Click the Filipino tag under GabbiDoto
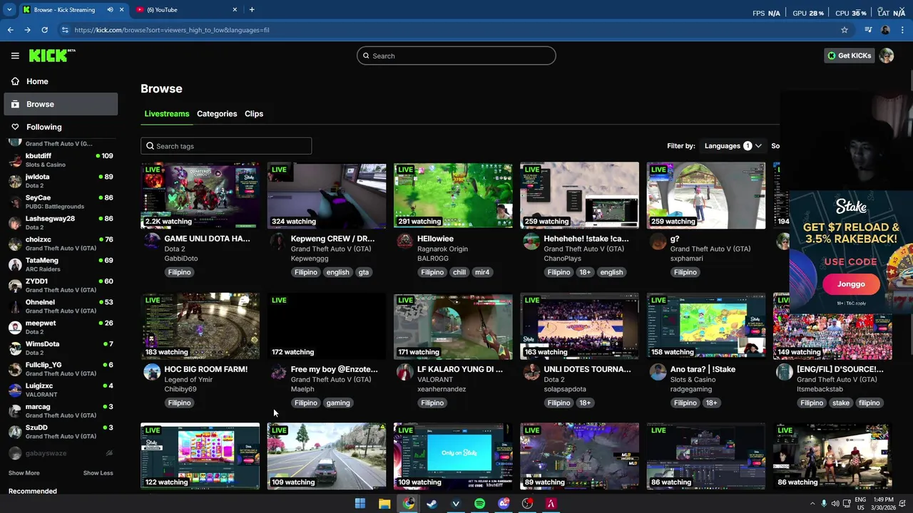The image size is (913, 513). click(x=179, y=272)
